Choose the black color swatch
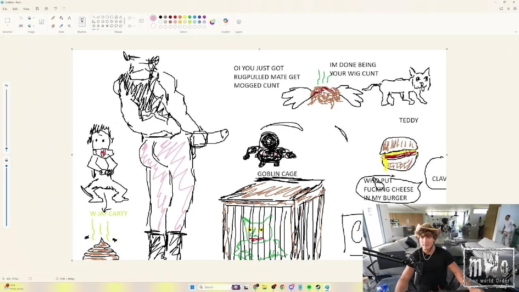519x292 pixels. coord(161,17)
